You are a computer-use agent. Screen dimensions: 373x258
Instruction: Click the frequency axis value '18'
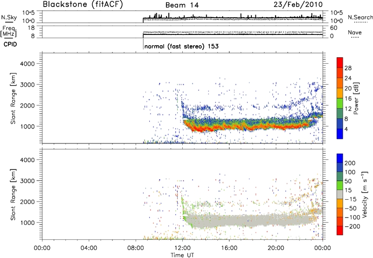point(31,28)
